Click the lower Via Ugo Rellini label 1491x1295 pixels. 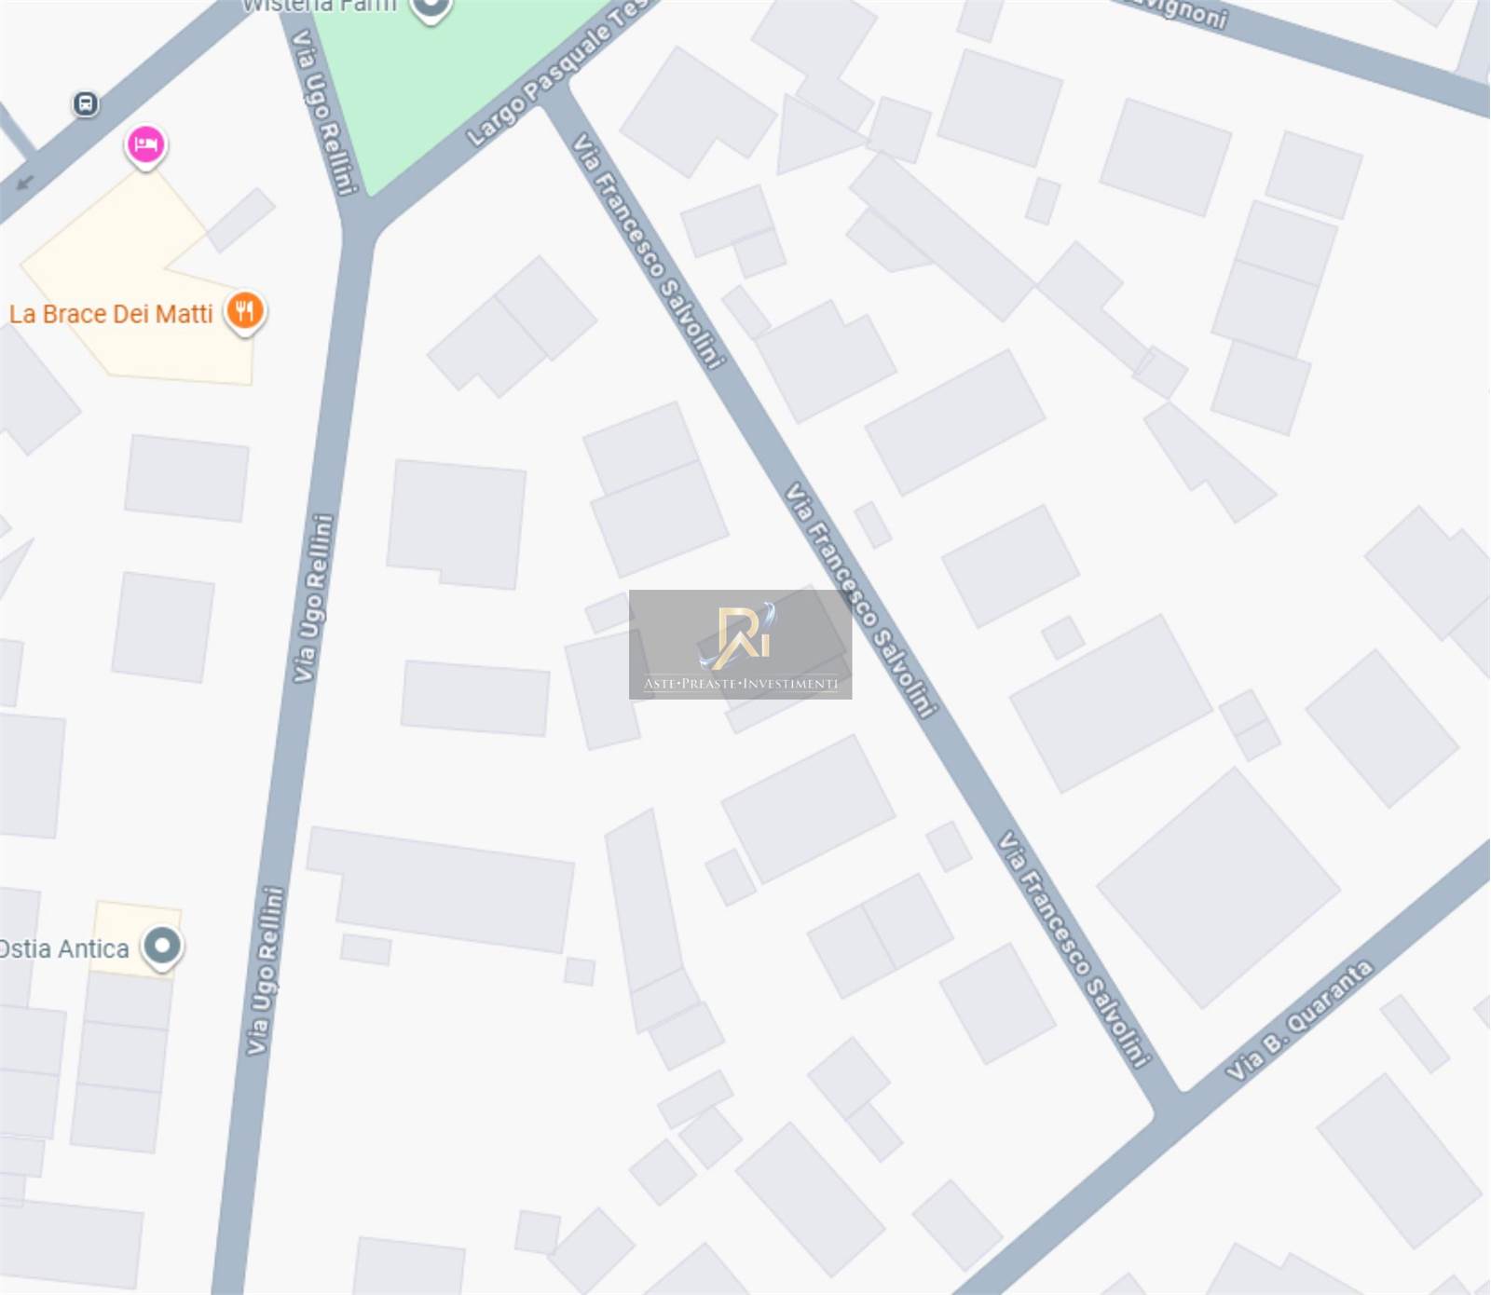click(x=264, y=970)
